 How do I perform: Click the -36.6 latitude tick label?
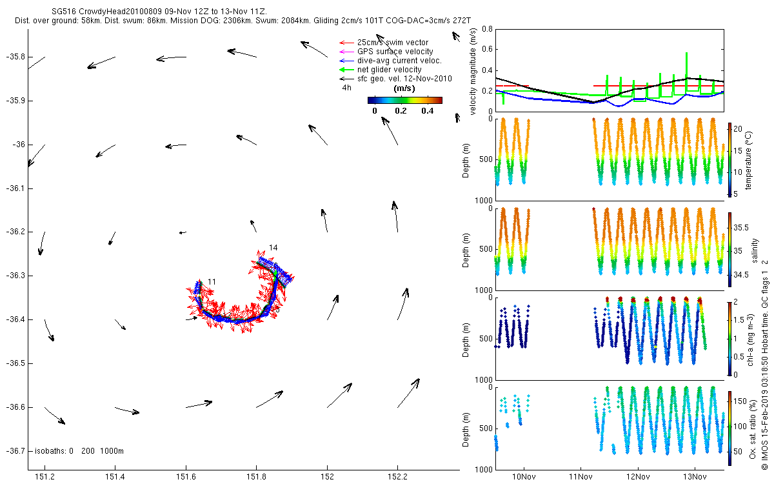coord(14,407)
